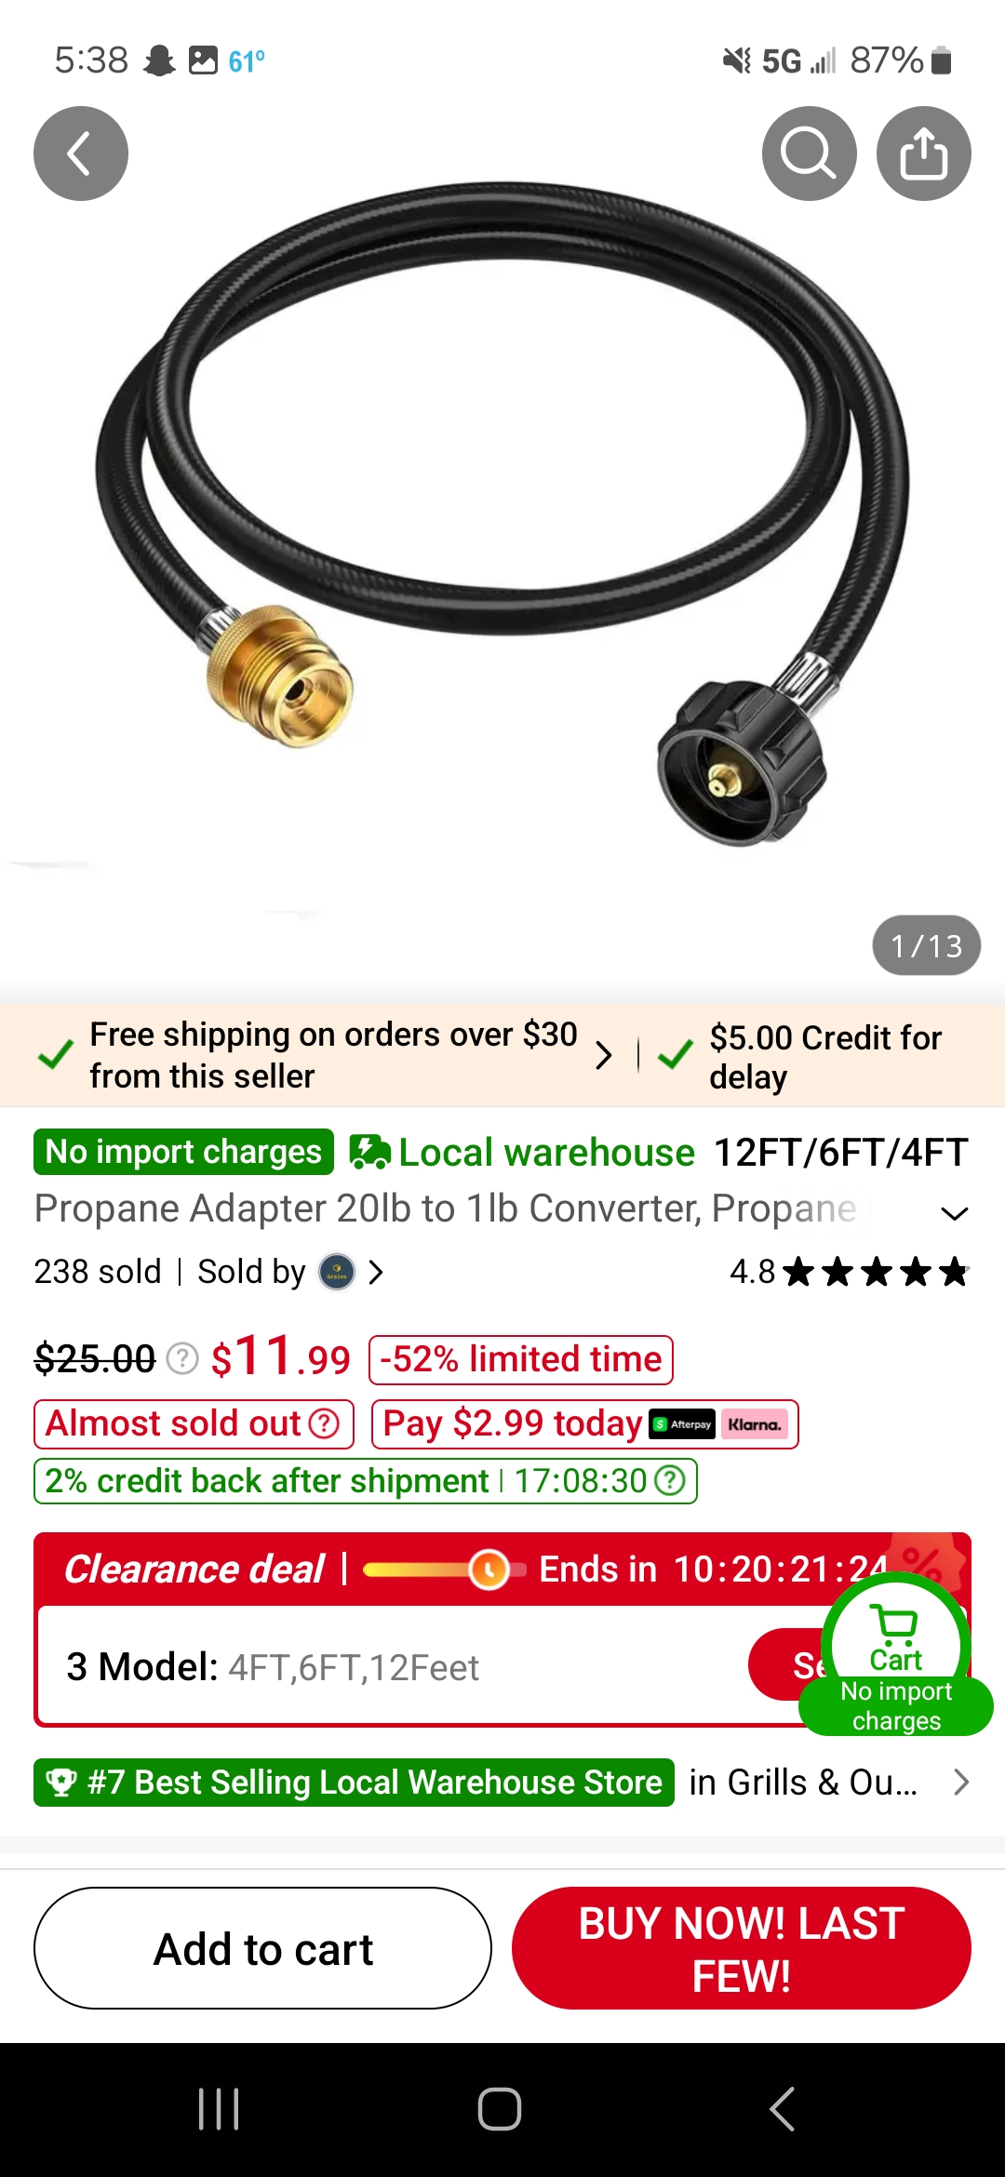This screenshot has width=1005, height=2177.
Task: Tap help icon on Almost sold out
Action: [x=324, y=1423]
